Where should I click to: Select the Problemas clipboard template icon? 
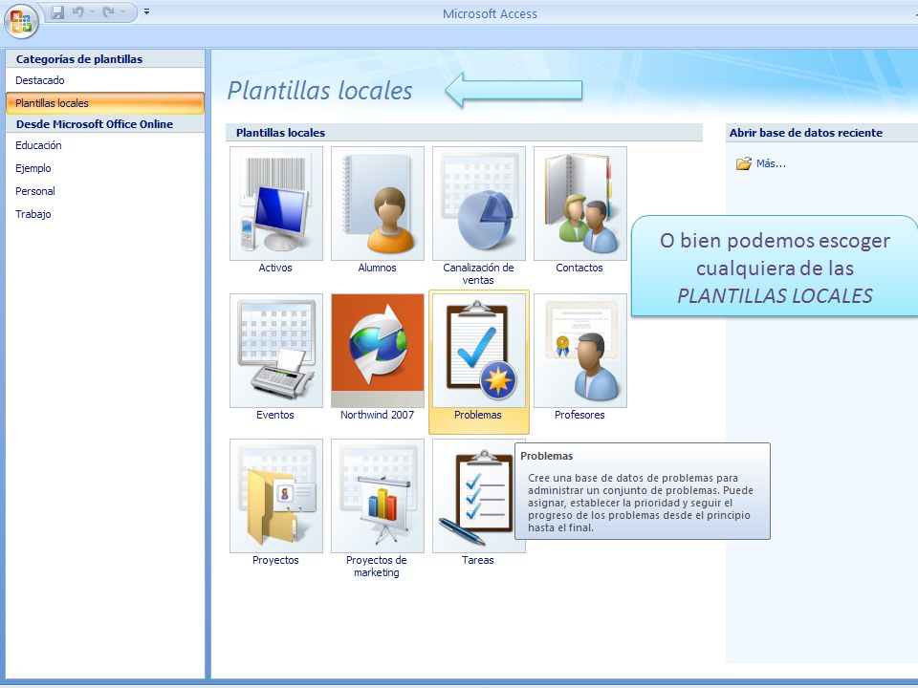[x=479, y=351]
